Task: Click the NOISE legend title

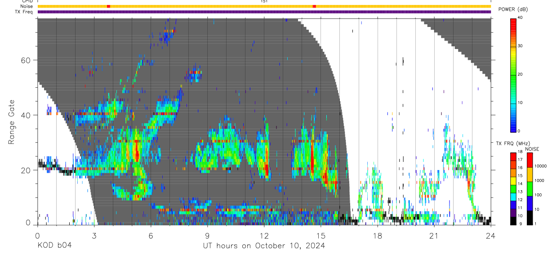Action: [533, 149]
